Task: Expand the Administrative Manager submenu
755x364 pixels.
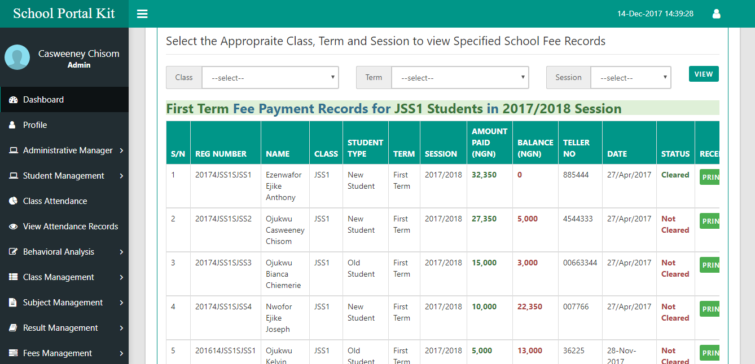Action: click(68, 150)
